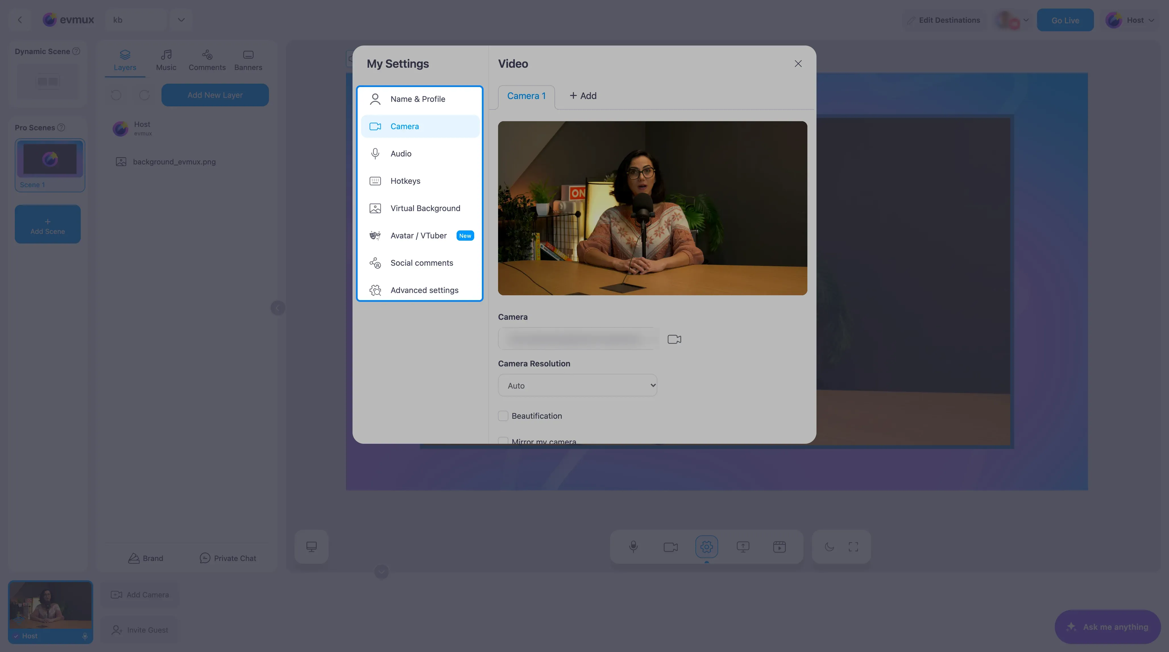Toggle the microphone in bottom toolbar
Image resolution: width=1169 pixels, height=652 pixels.
pyautogui.click(x=633, y=546)
